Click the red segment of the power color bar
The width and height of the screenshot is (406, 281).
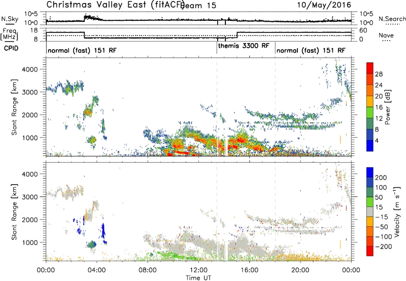pyautogui.click(x=370, y=68)
